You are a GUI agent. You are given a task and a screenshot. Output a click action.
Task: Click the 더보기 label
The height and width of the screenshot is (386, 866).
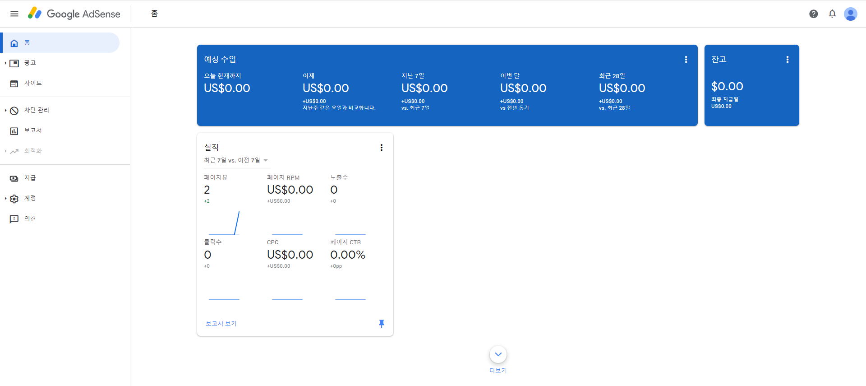pyautogui.click(x=498, y=371)
